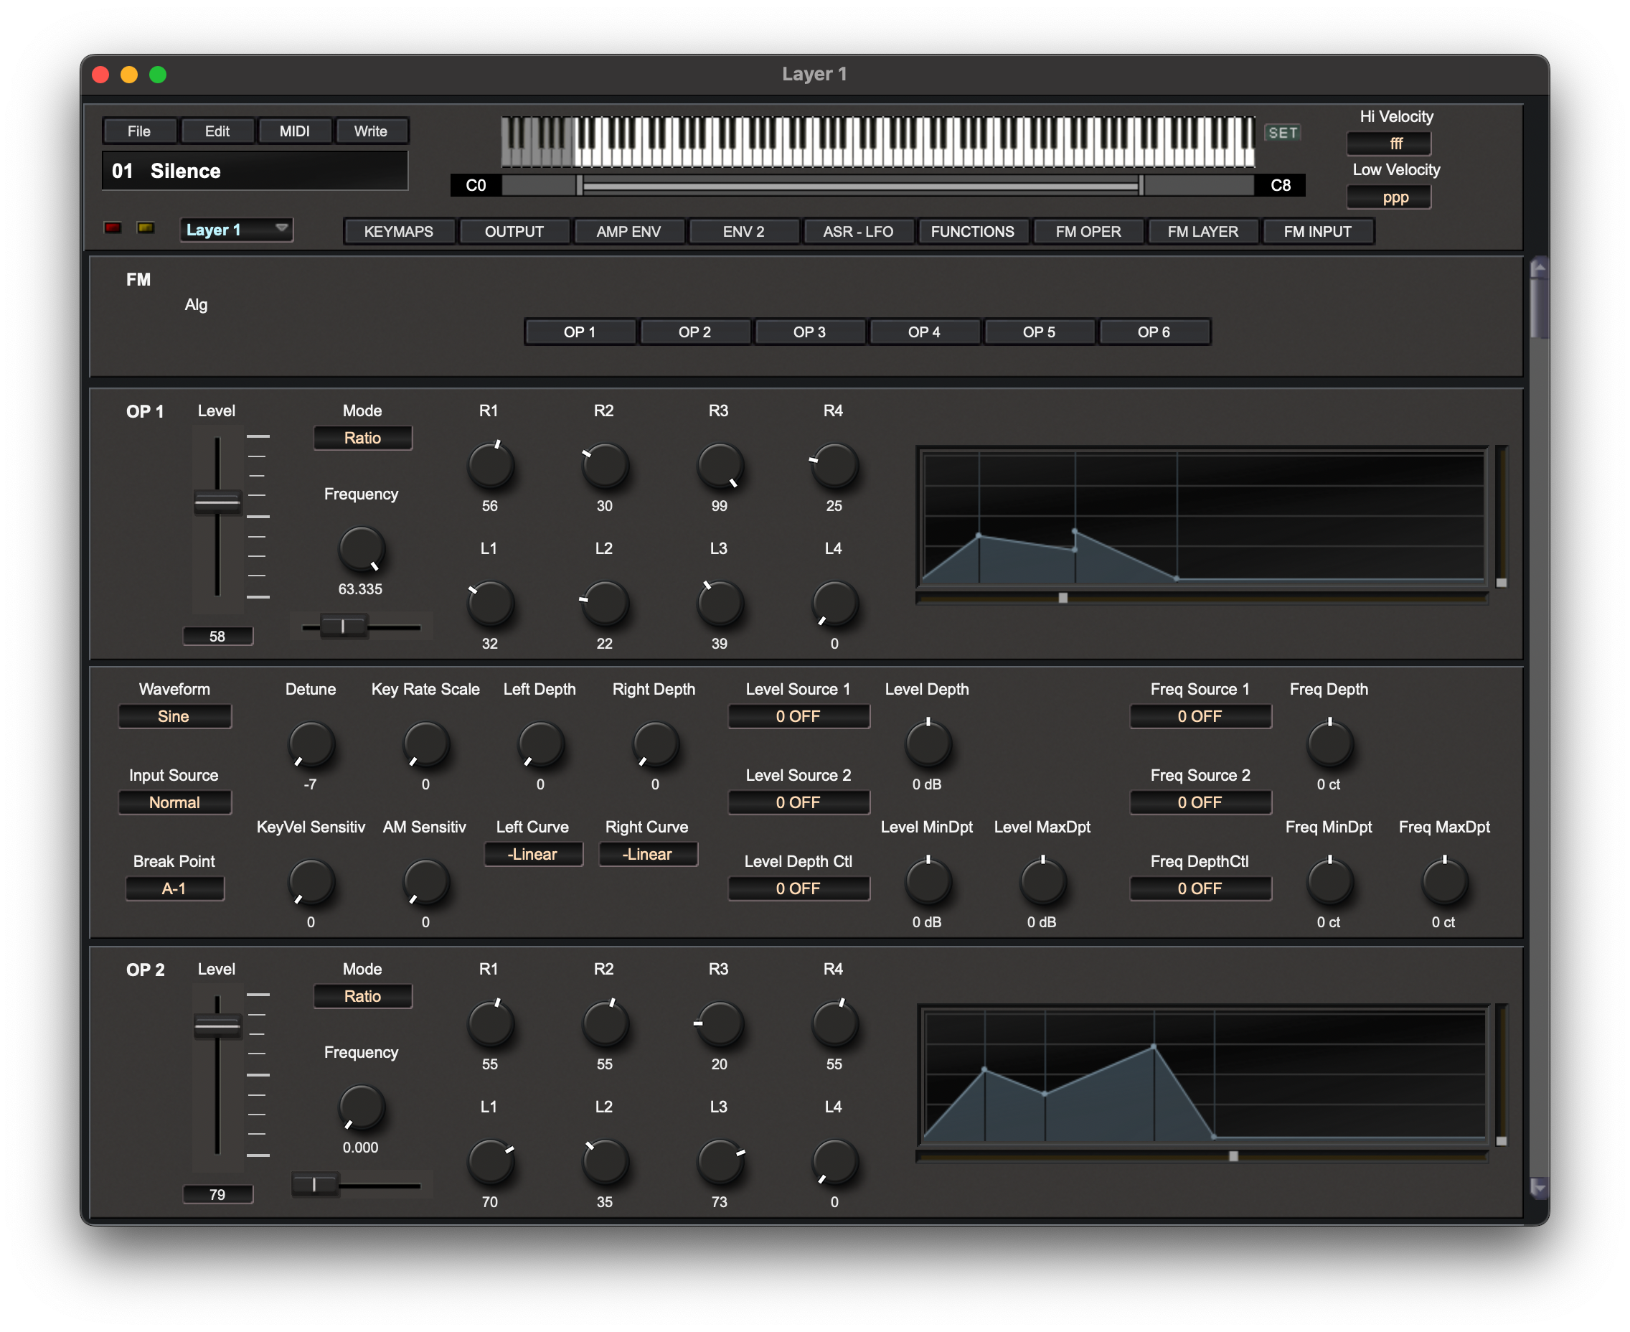Click the Detune knob
The height and width of the screenshot is (1332, 1630).
[311, 744]
